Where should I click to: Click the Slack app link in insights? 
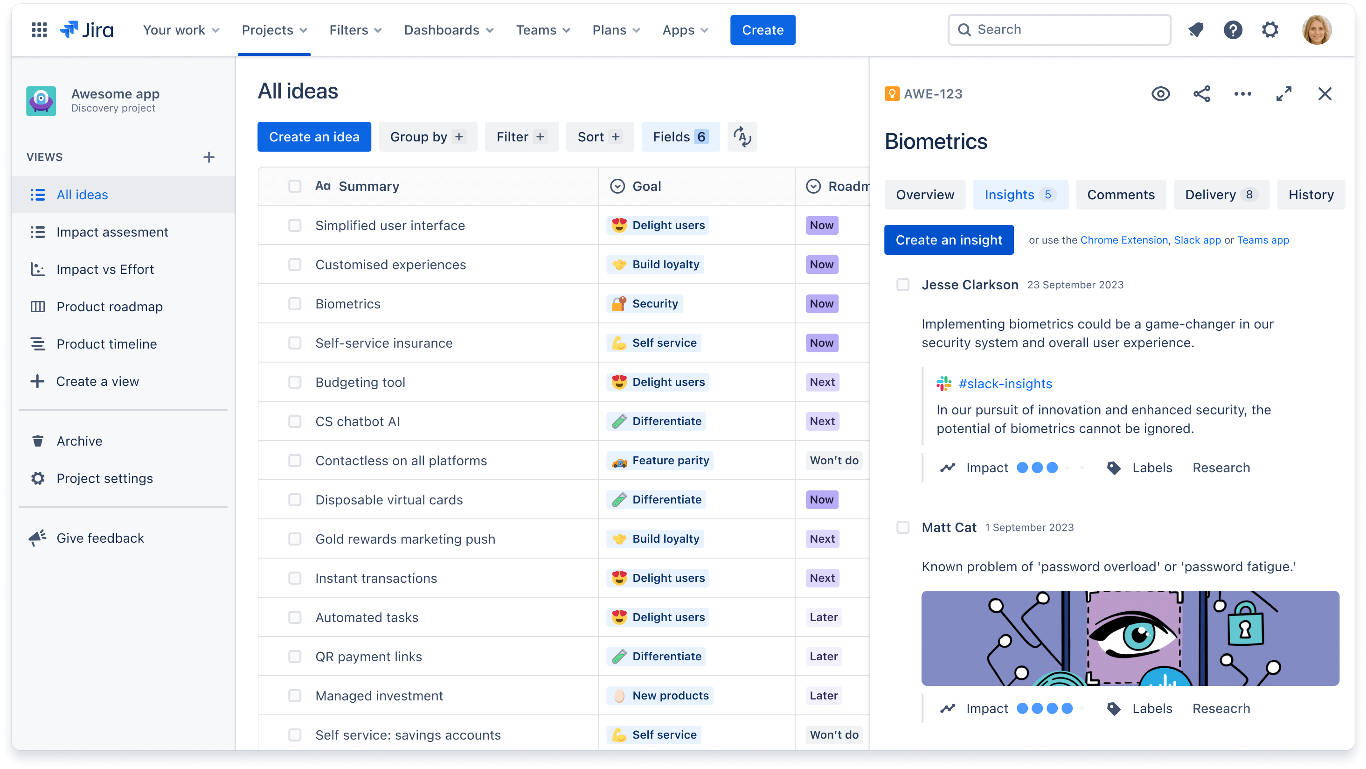[x=1197, y=240]
